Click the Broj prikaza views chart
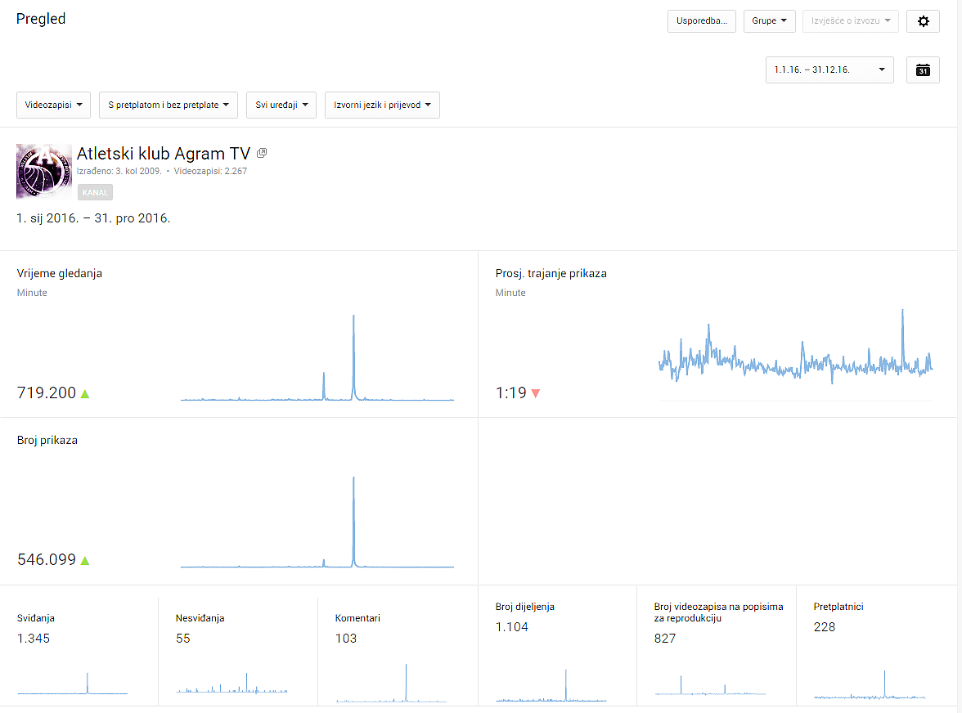The height and width of the screenshot is (713, 962). [317, 523]
